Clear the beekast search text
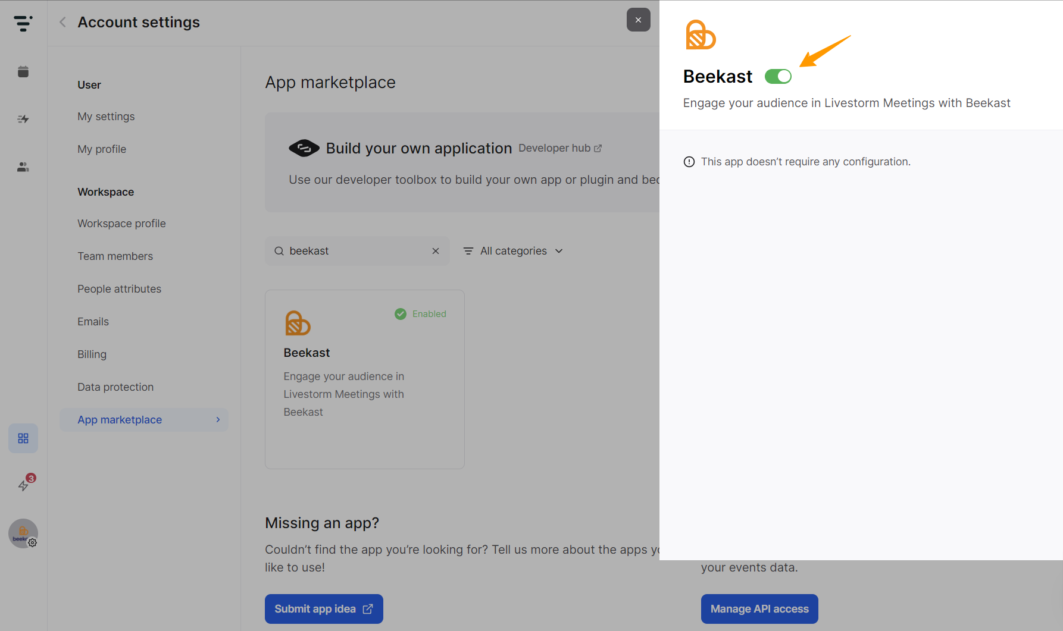This screenshot has width=1063, height=631. coord(436,251)
